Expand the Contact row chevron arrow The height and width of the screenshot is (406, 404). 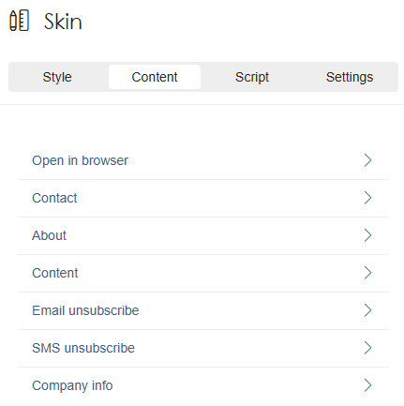(367, 198)
